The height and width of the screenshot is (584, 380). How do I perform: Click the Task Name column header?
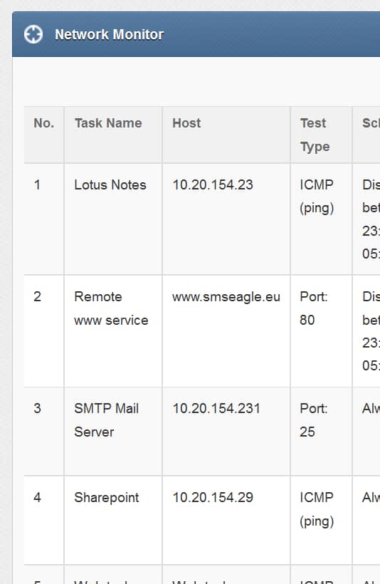[x=108, y=123]
